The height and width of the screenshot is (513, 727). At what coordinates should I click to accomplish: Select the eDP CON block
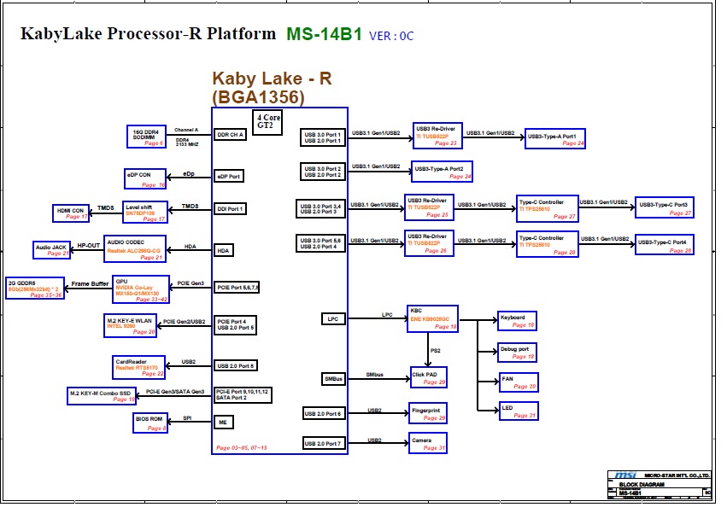pos(145,179)
